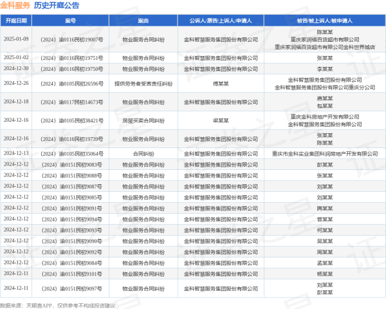Click defendant 腾某某
The height and width of the screenshot is (309, 386).
coord(325,209)
